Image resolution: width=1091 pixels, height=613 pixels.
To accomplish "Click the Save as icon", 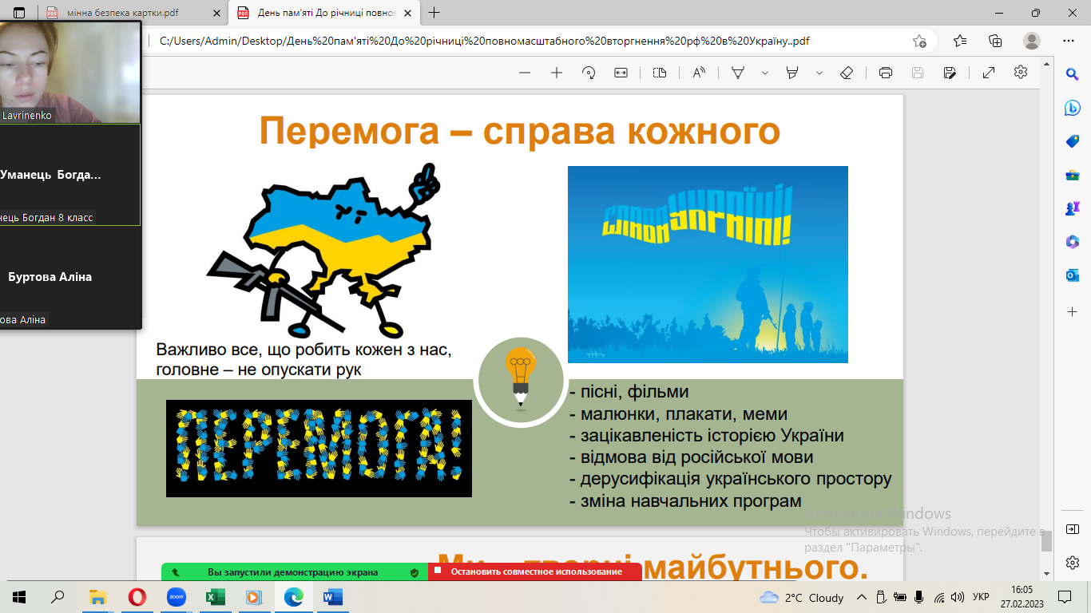I will 950,73.
